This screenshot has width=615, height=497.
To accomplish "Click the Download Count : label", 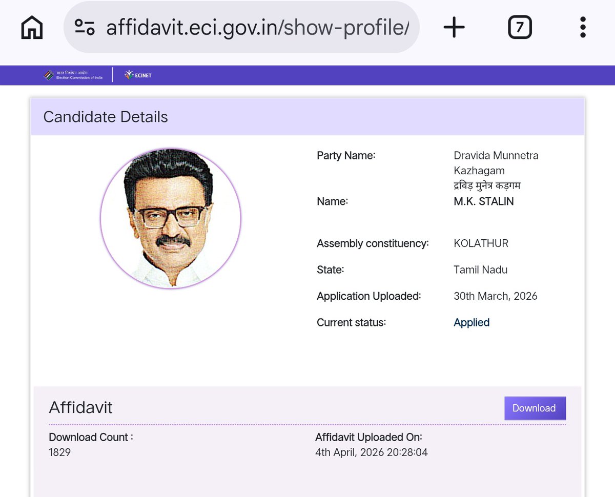I will click(x=91, y=437).
